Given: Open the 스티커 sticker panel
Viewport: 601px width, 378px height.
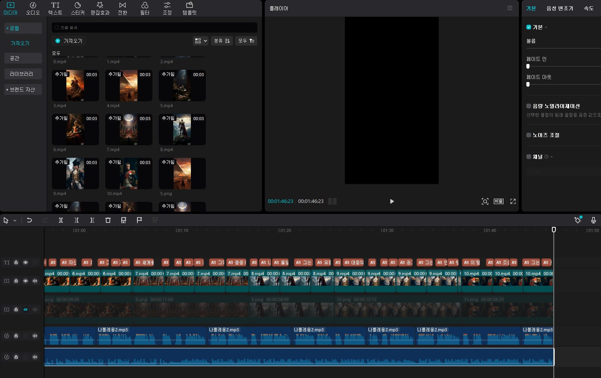Looking at the screenshot, I should [x=77, y=8].
